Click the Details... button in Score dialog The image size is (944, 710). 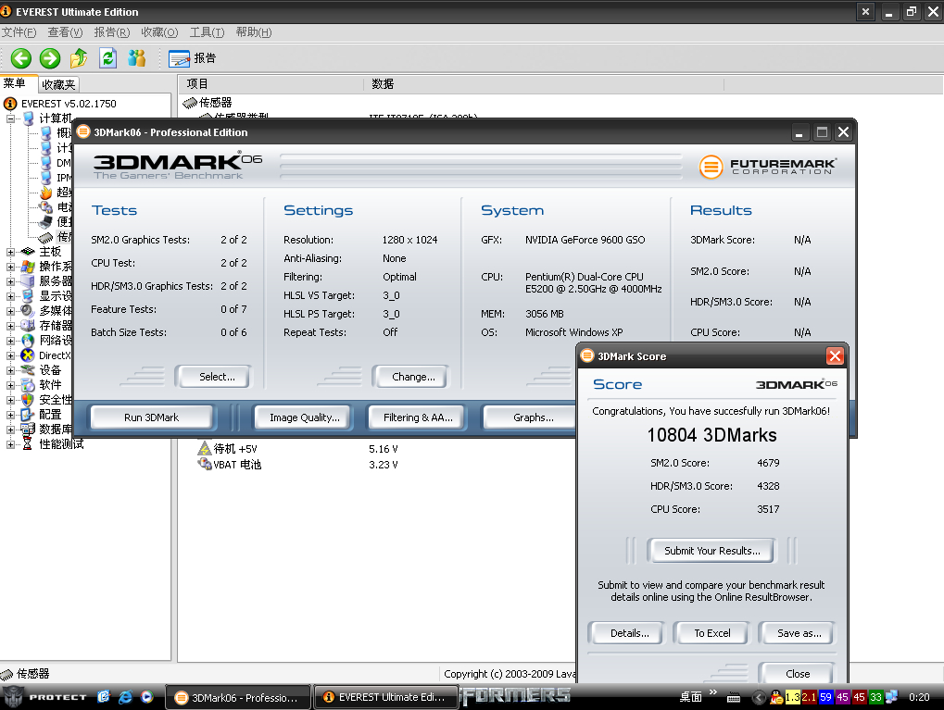[627, 633]
